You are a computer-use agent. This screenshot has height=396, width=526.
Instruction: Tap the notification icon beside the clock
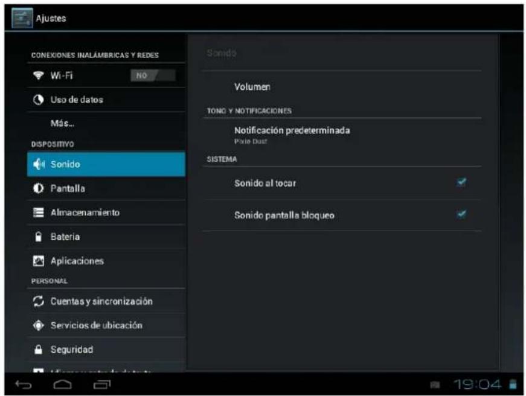pyautogui.click(x=435, y=385)
